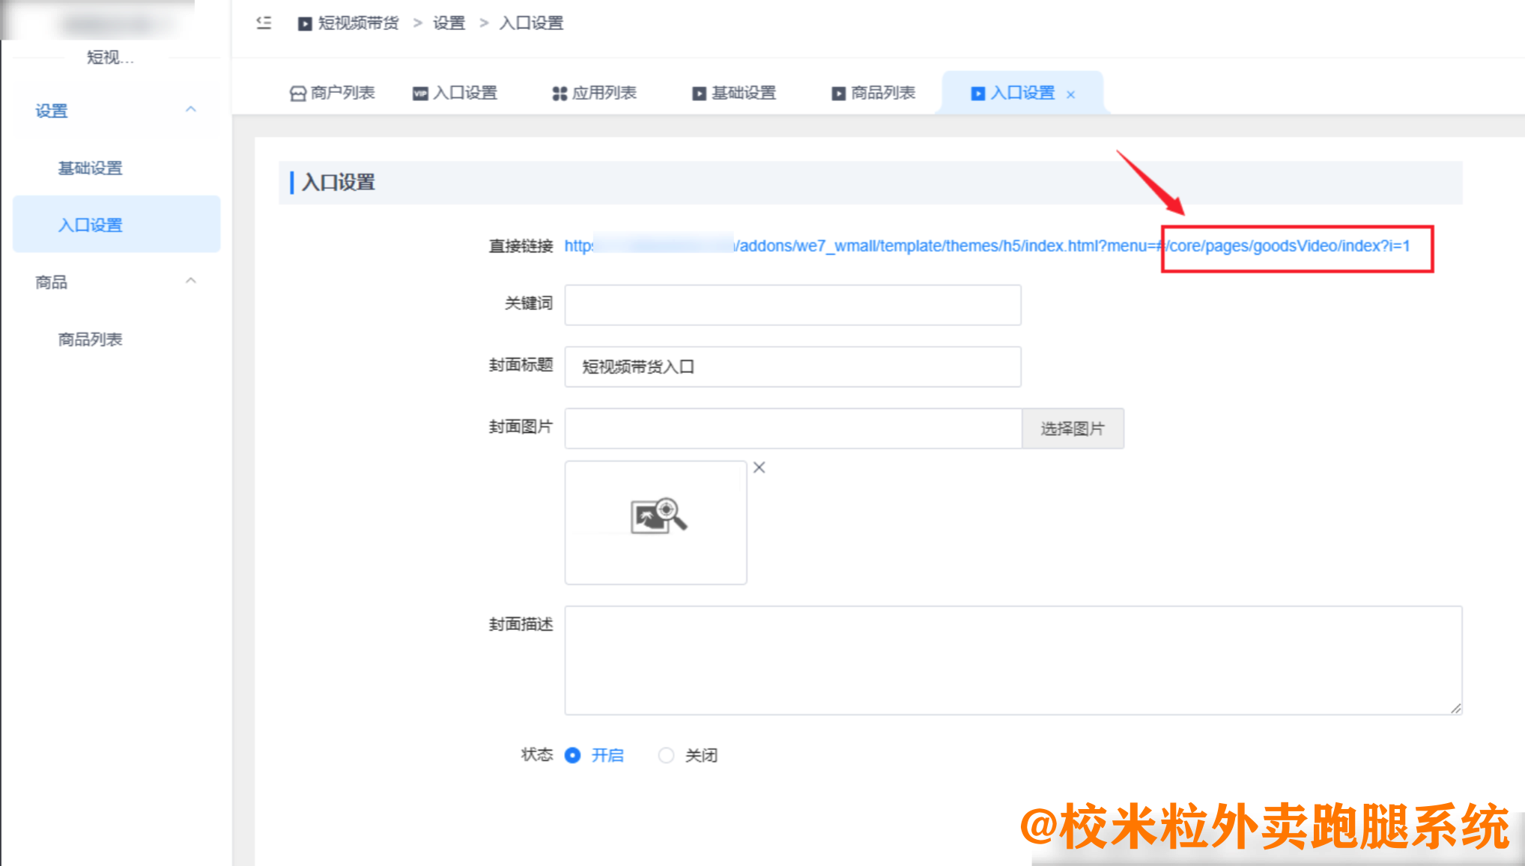
Task: Click the store icon on 商户列表 tab
Action: tap(297, 93)
